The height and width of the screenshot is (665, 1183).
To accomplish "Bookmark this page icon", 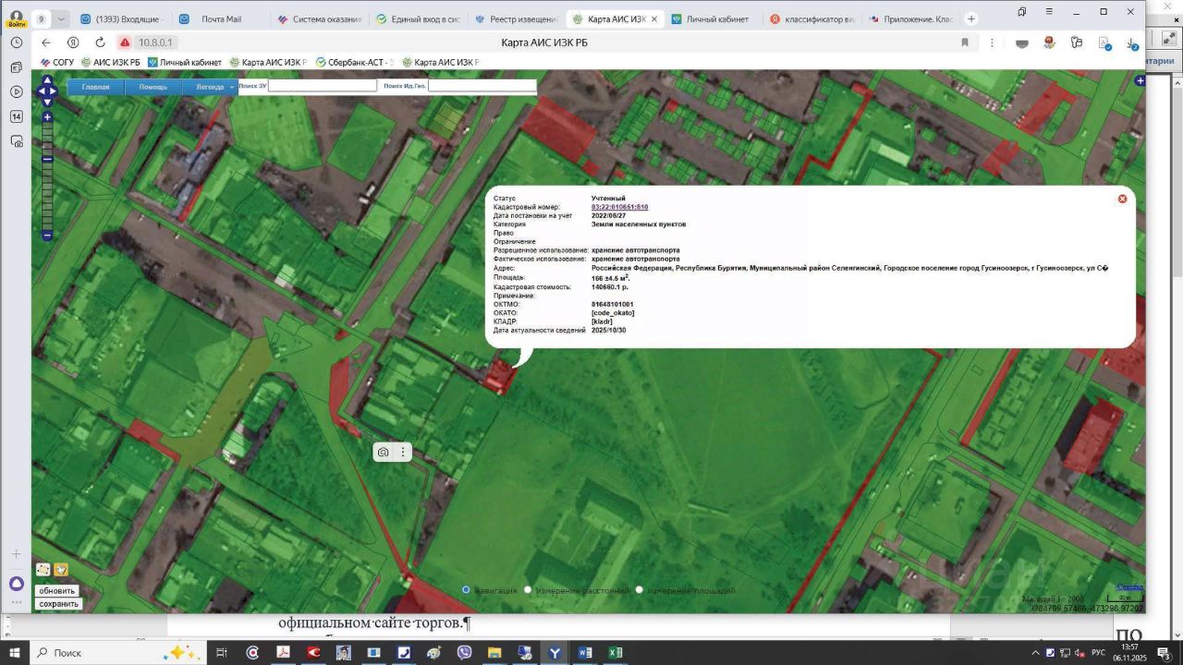I will pos(965,42).
